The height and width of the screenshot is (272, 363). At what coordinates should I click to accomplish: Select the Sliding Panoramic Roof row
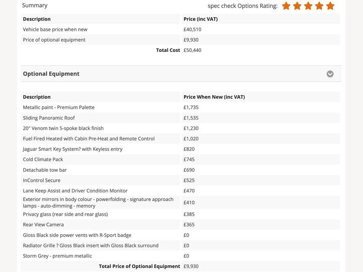point(180,118)
